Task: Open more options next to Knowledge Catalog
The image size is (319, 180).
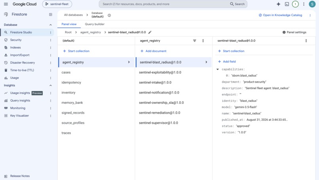Action: tap(310, 15)
